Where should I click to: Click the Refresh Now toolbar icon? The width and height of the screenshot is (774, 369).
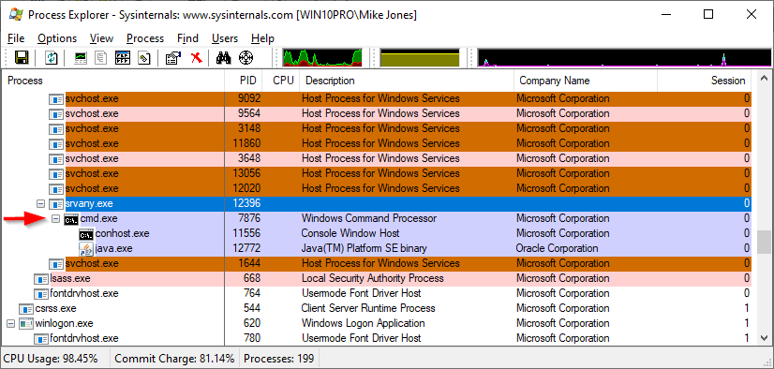(52, 58)
